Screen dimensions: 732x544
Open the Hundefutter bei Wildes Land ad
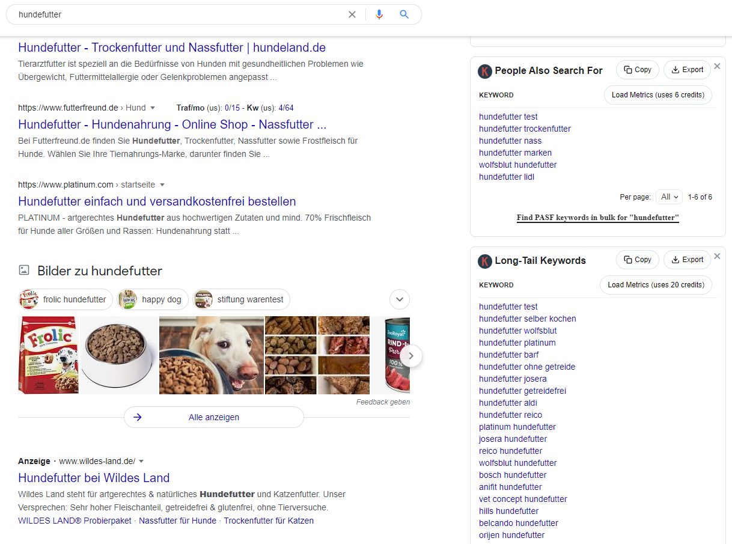94,478
